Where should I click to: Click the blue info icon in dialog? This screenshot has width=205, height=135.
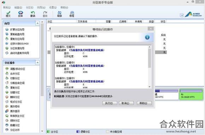[x=147, y=37]
